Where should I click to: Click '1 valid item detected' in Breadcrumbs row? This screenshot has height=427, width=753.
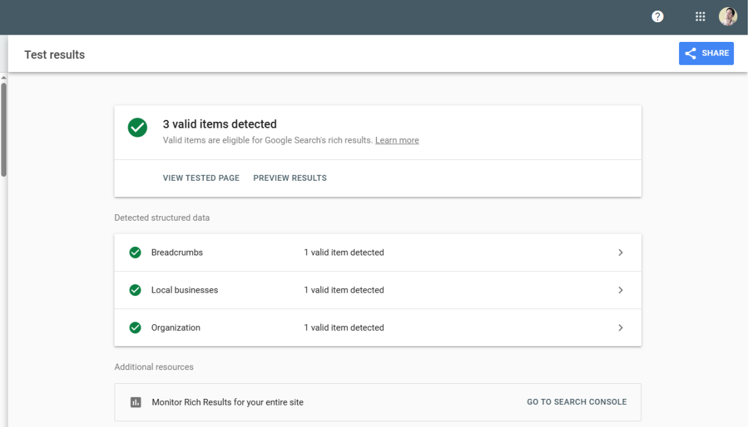point(344,252)
